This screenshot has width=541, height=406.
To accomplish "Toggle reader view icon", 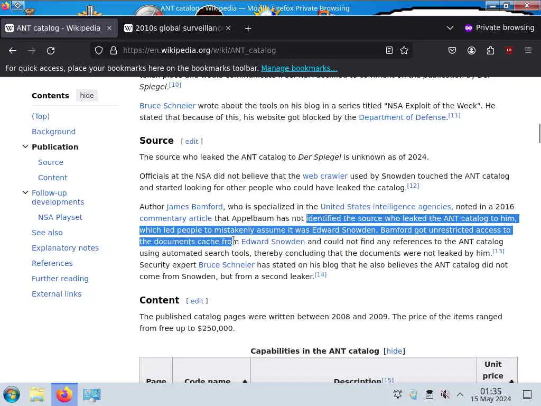I will tap(389, 50).
